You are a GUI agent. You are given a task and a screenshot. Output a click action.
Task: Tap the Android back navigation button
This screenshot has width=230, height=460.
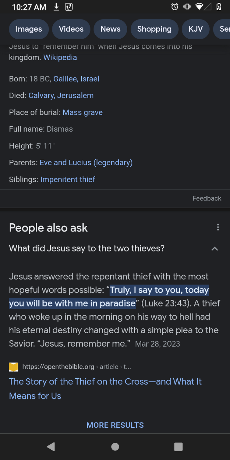51,447
